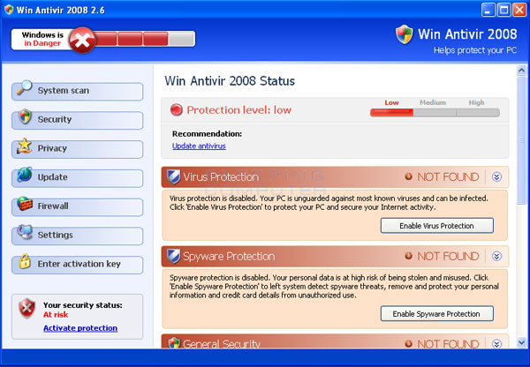Click the star icon beside Privacy
The image size is (530, 367).
point(25,146)
